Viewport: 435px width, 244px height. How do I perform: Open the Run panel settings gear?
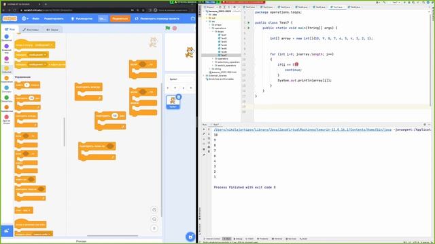(x=424, y=125)
